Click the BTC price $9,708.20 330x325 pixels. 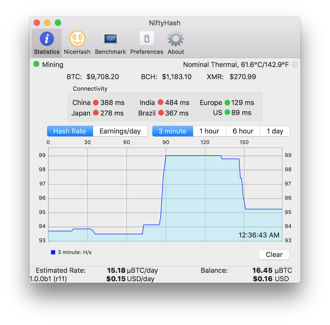[x=103, y=77]
